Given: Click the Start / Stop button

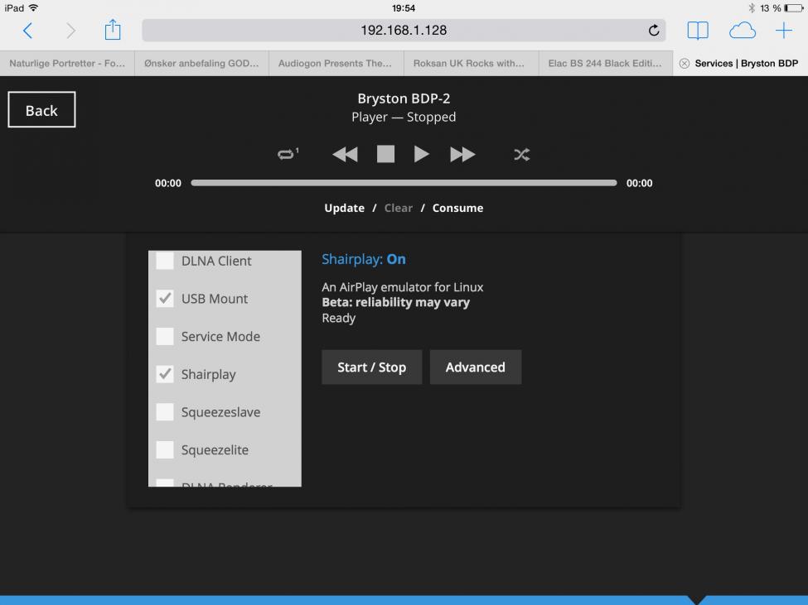Looking at the screenshot, I should coord(371,367).
